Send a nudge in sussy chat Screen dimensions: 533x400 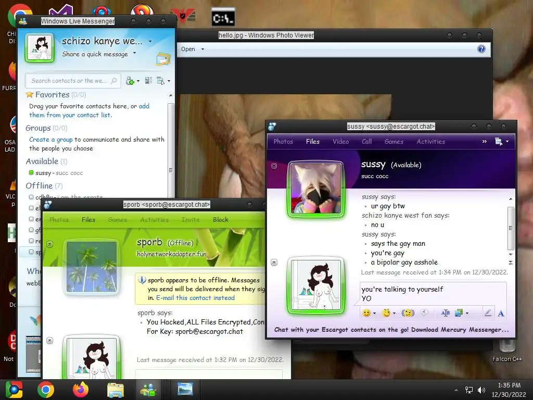pyautogui.click(x=408, y=313)
